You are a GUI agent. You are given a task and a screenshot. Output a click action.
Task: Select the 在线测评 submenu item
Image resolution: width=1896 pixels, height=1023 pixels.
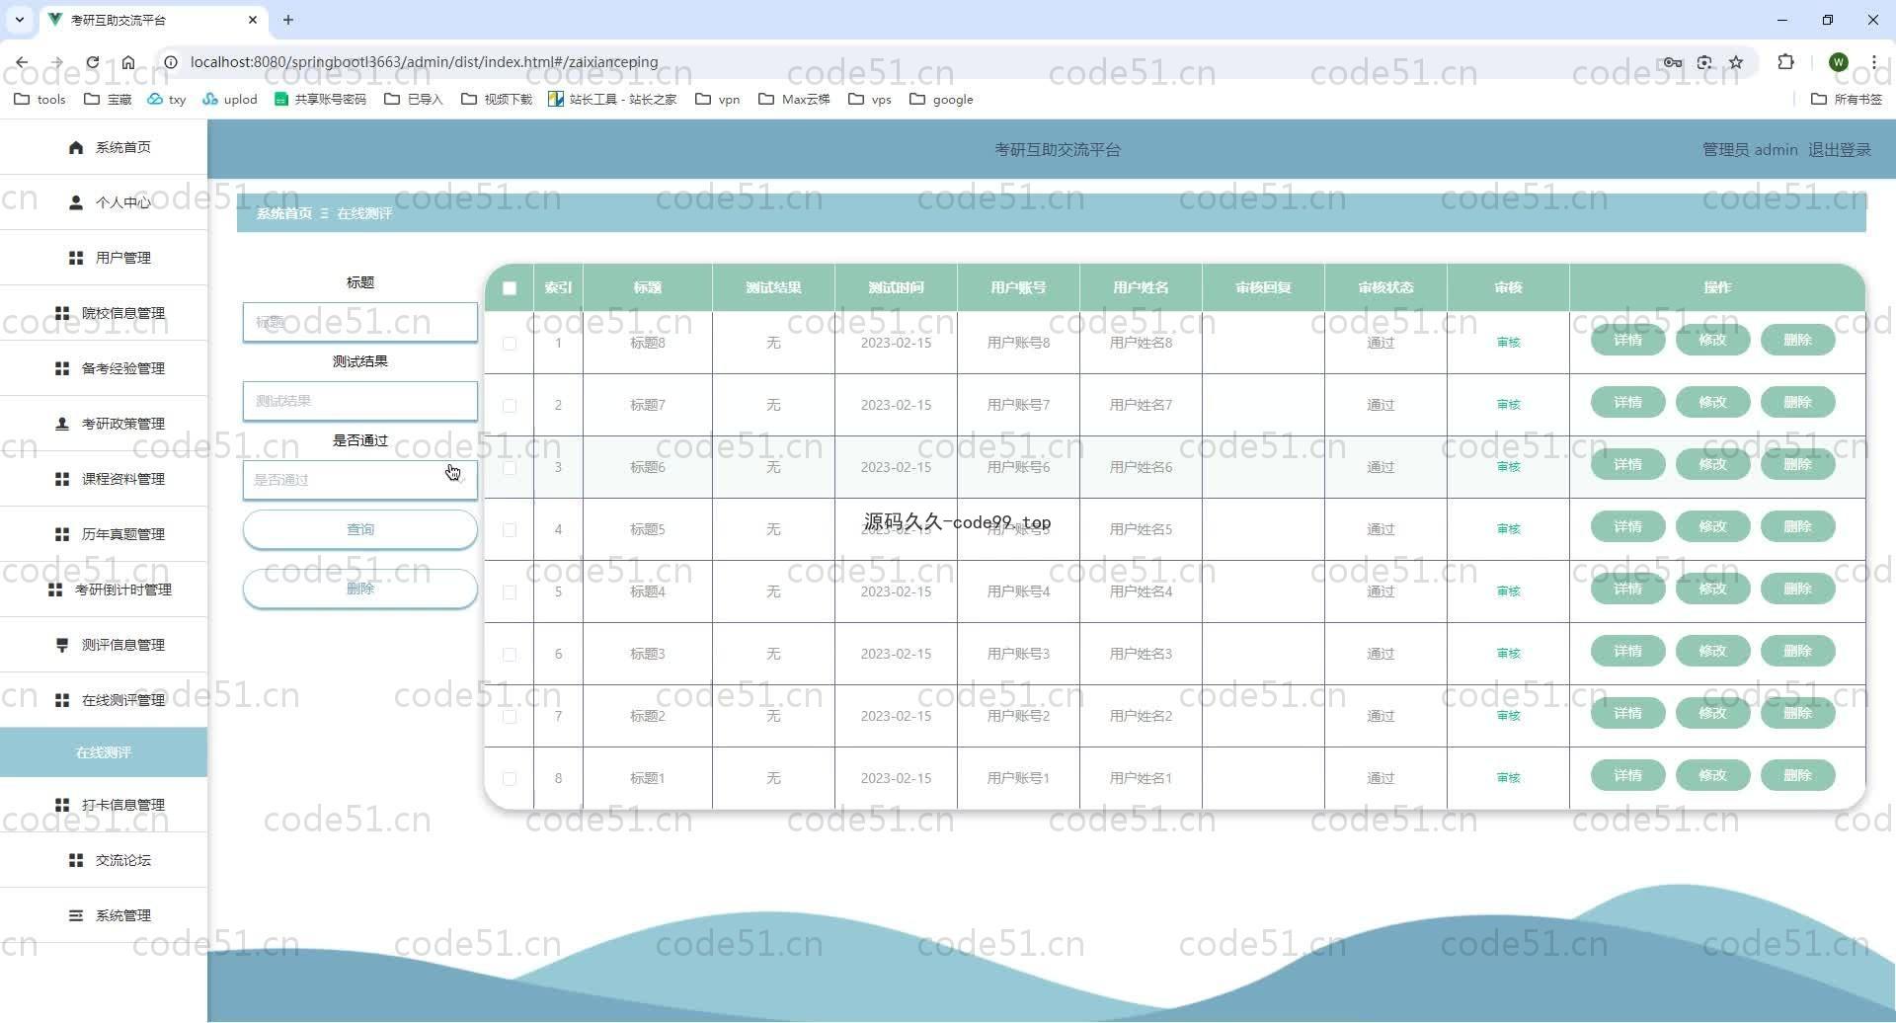coord(104,752)
